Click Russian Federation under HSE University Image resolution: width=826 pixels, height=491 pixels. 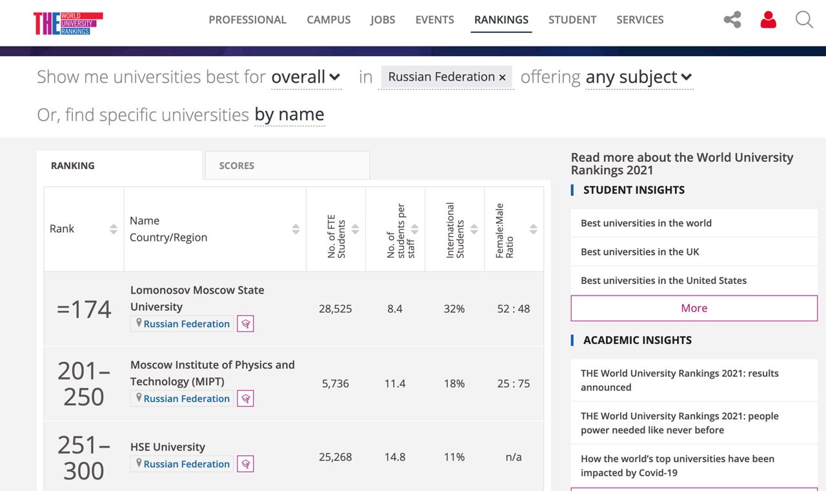click(181, 464)
